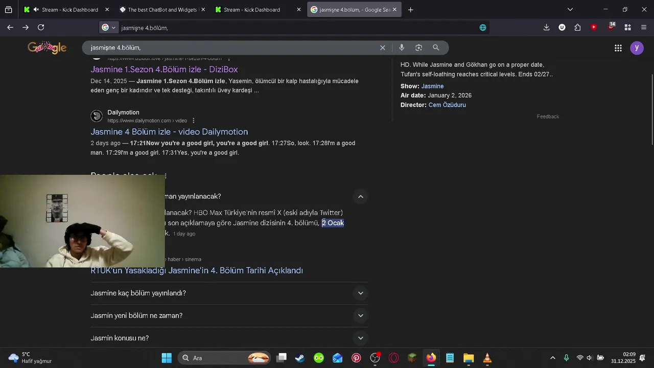Open Task View from the taskbar
Viewport: 654px width, 368px height.
click(x=281, y=358)
